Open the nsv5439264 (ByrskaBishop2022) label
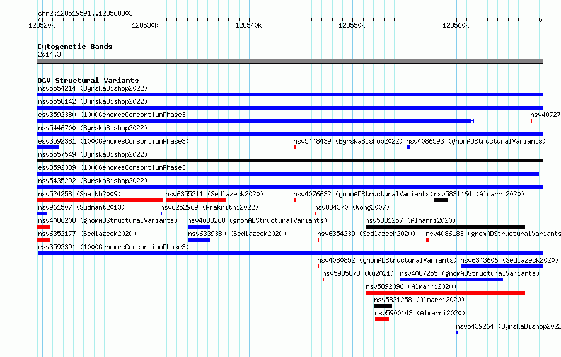 (509, 326)
